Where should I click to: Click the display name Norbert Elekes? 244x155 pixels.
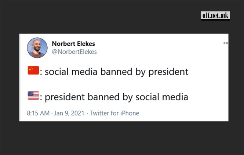pyautogui.click(x=73, y=44)
